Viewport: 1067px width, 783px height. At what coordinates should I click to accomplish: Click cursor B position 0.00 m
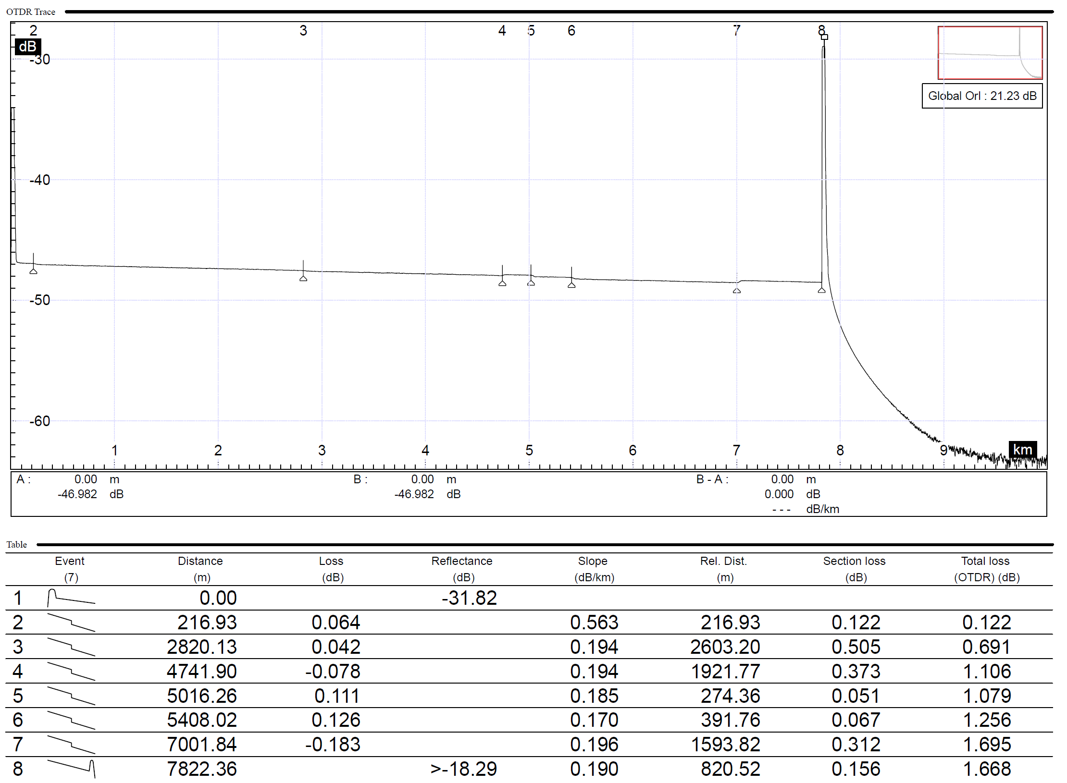tap(434, 479)
